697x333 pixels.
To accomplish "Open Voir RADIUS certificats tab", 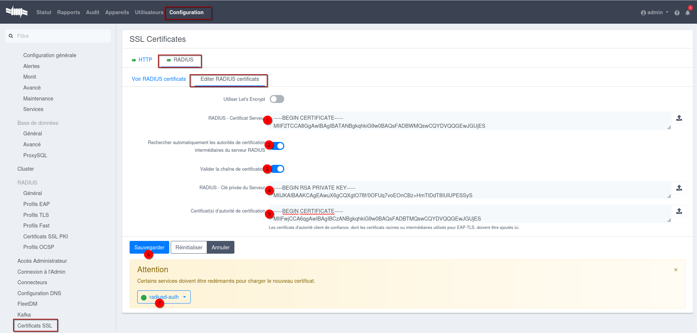I will [x=159, y=79].
